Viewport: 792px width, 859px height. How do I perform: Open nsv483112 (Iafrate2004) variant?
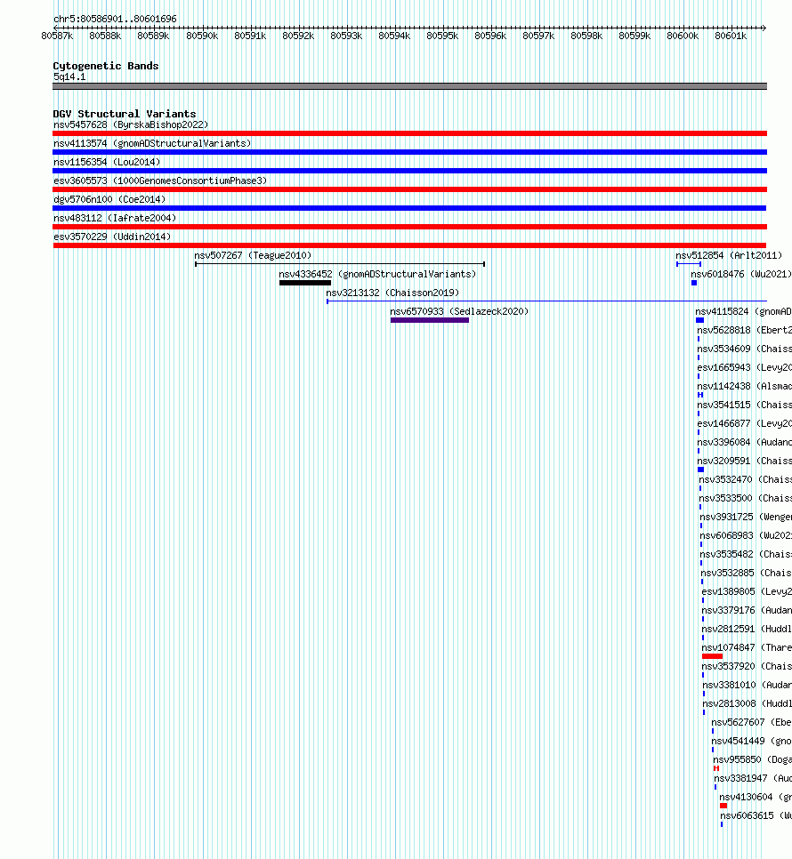[x=115, y=218]
